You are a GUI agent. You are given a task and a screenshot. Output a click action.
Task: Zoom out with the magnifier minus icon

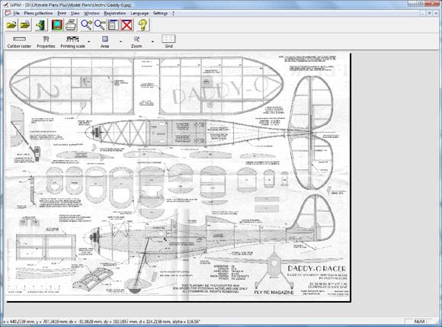(x=100, y=25)
